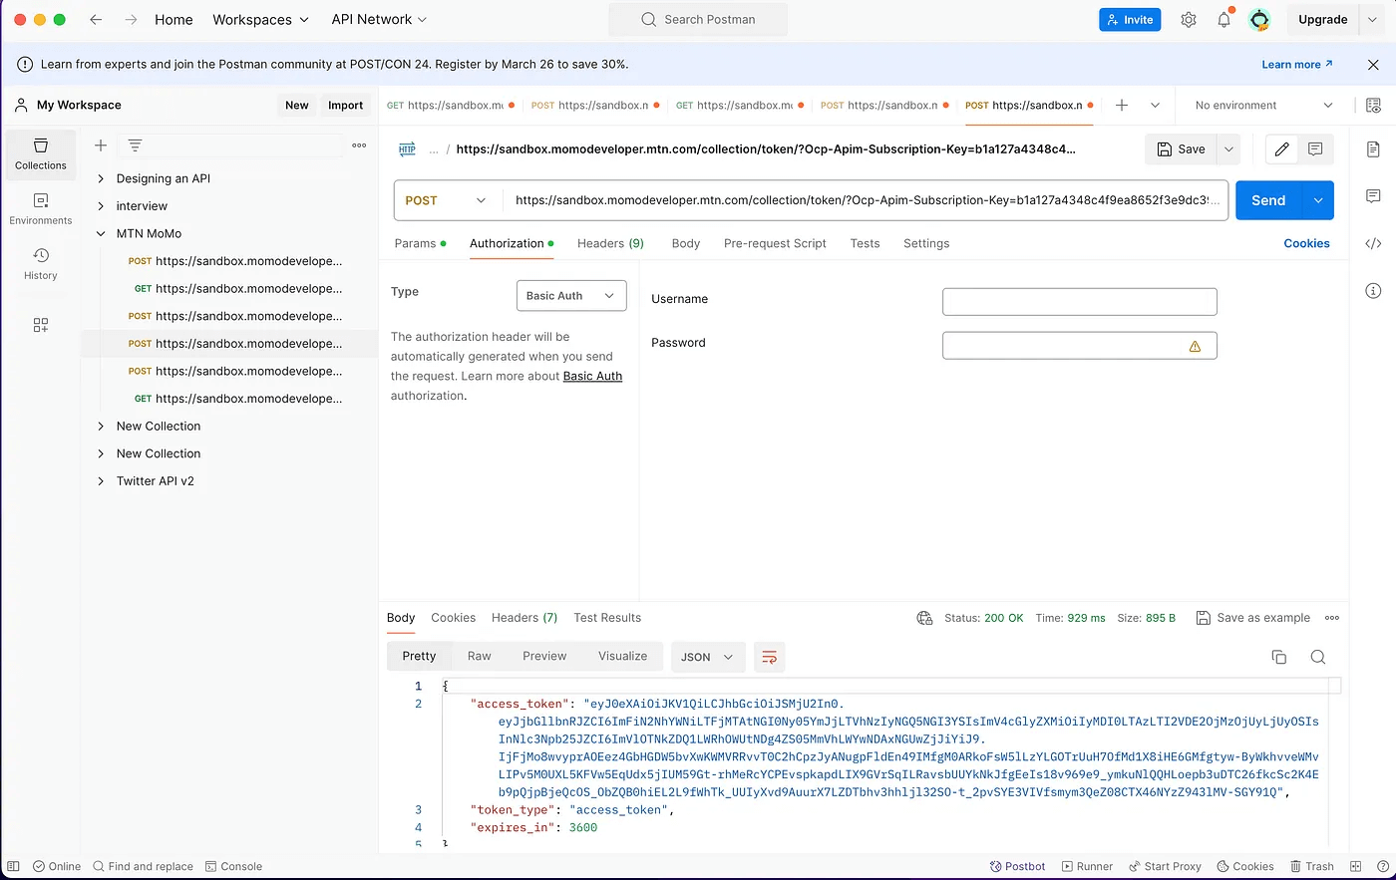Copy response body with copy icon
The height and width of the screenshot is (880, 1396).
coord(1278,657)
